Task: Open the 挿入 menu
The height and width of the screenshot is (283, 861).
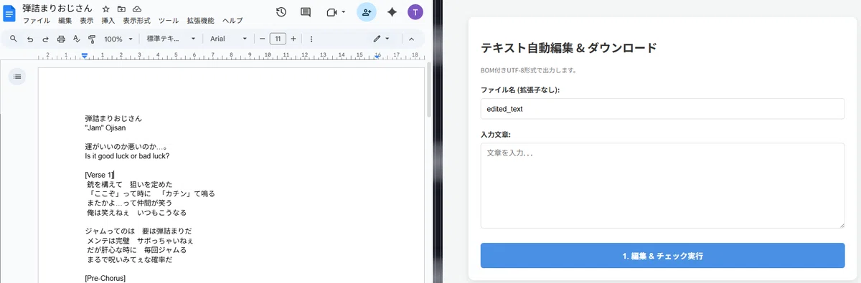Action: click(x=108, y=21)
